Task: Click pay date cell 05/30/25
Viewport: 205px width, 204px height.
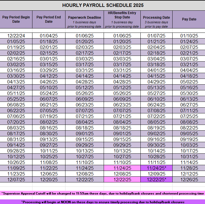Action: tap(189, 93)
